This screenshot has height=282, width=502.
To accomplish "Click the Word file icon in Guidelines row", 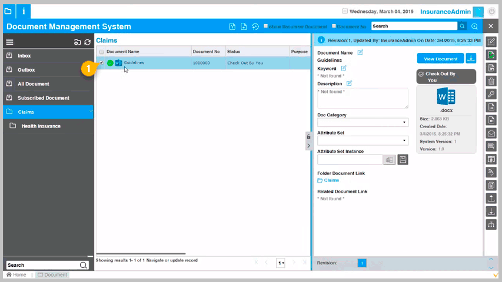I will 118,63.
